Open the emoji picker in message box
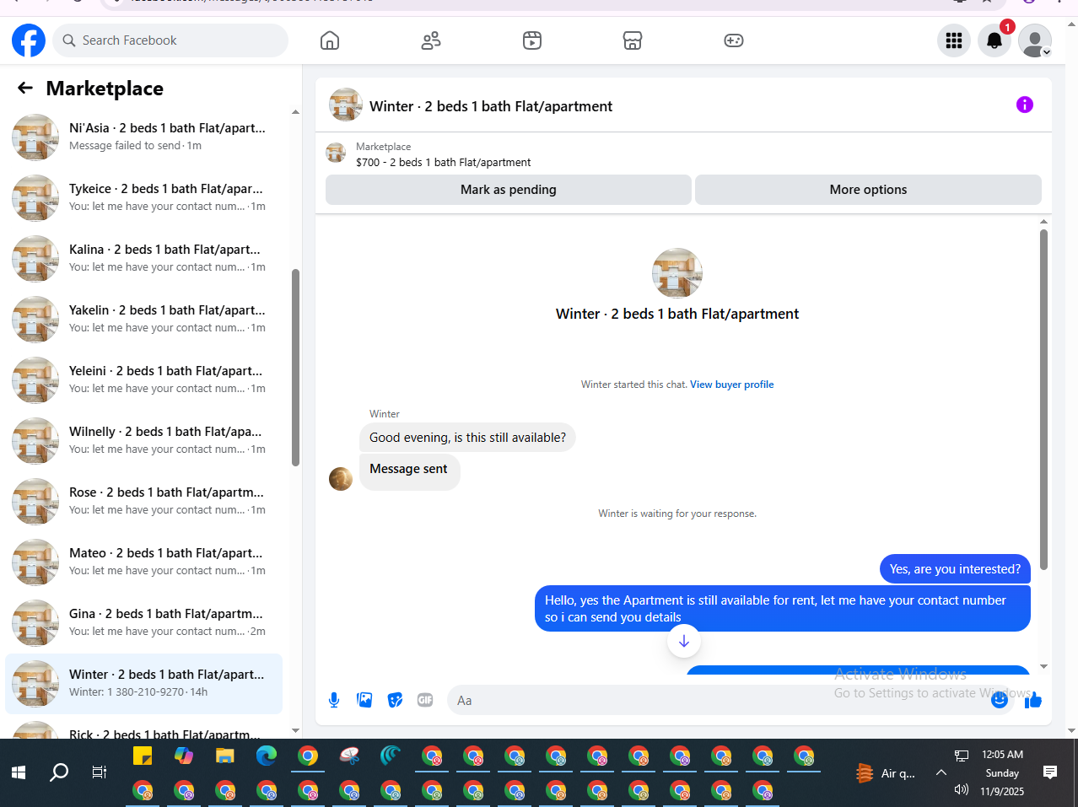This screenshot has width=1078, height=807. [x=1000, y=700]
